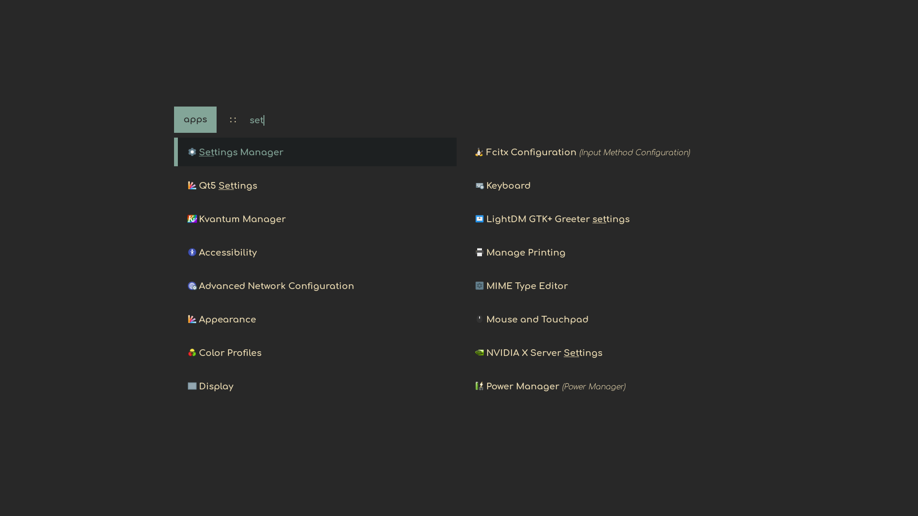Click the Fcitx Configuration penguin icon
This screenshot has height=516, width=918.
pyautogui.click(x=479, y=152)
